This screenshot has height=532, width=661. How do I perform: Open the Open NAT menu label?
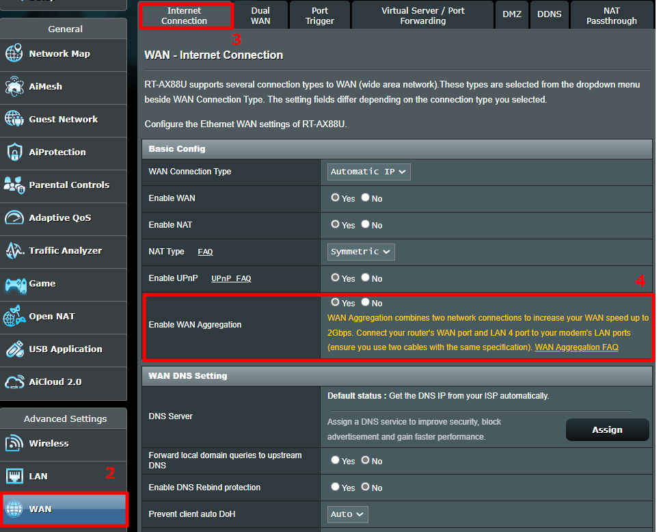tap(52, 316)
